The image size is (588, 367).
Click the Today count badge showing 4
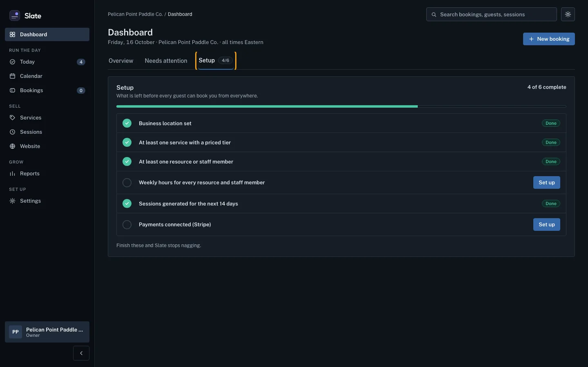tap(81, 62)
